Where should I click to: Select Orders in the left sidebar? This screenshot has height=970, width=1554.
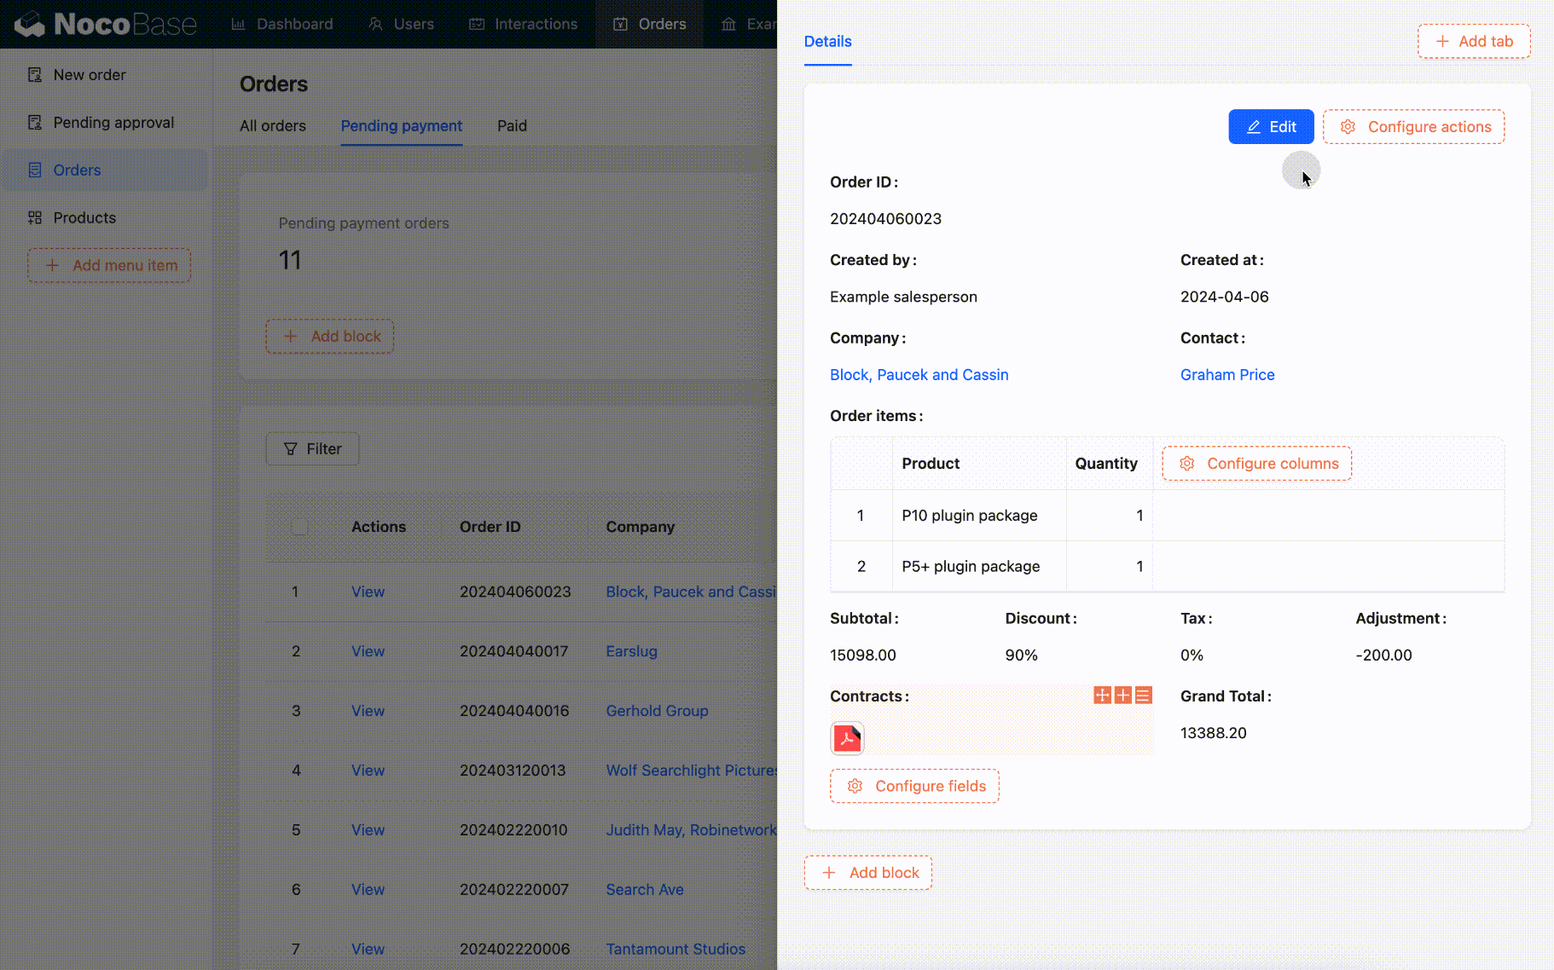click(x=106, y=170)
